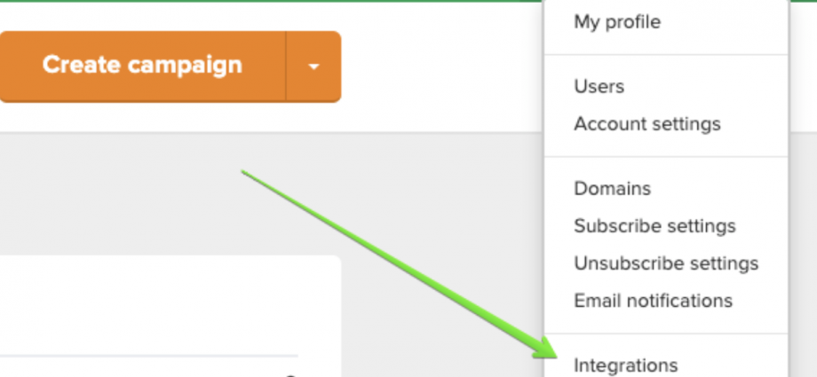Expand the Create campaign dropdown arrow
The height and width of the screenshot is (377, 817).
pos(313,67)
